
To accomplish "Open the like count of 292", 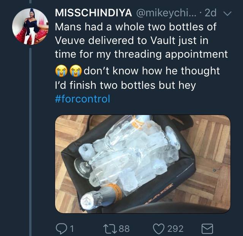I will pos(175,229).
